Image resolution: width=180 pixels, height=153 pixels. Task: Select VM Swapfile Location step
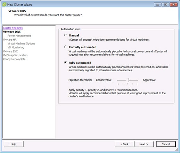15,55
